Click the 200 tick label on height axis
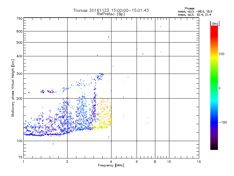 (x=19, y=99)
